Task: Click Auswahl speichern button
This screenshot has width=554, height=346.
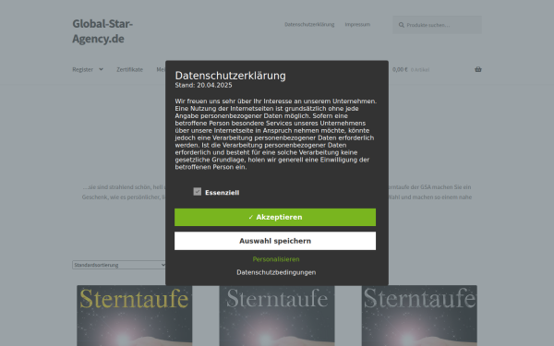Action: tap(275, 241)
